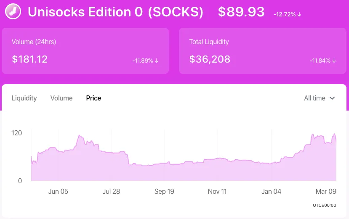This screenshot has width=349, height=219.
Task: Click the Unisocks Edition 0 (SOCKS) title
Action: pyautogui.click(x=115, y=12)
